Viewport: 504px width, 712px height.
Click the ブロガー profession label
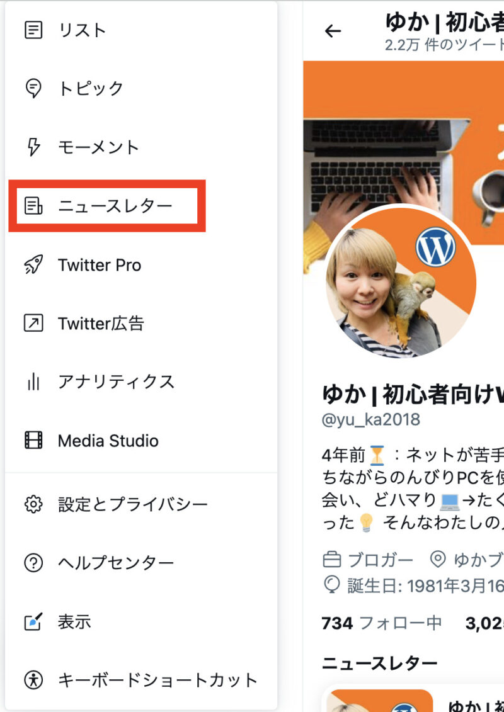[381, 560]
